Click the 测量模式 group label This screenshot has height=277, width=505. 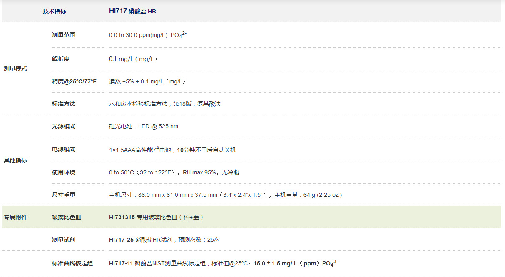(x=15, y=69)
